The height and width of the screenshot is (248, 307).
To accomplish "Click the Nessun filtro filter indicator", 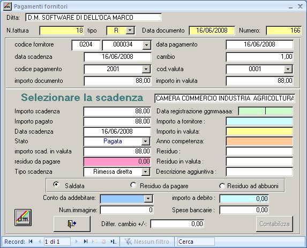I will point(147,242).
